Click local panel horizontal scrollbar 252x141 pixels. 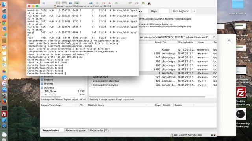[x=51, y=97]
